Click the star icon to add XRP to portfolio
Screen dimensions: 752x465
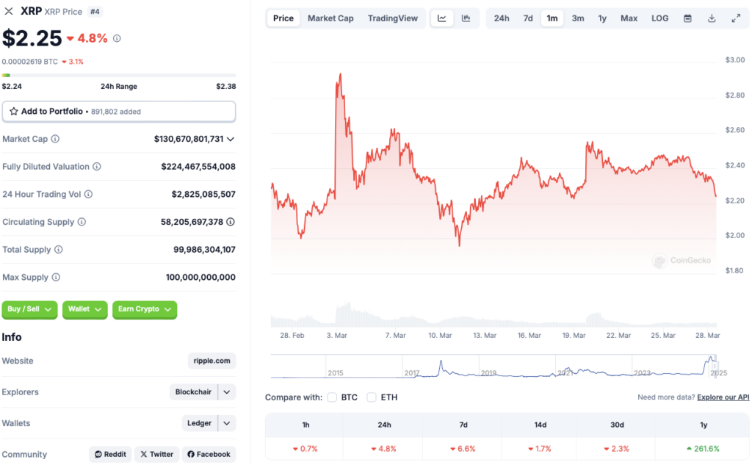(x=15, y=111)
